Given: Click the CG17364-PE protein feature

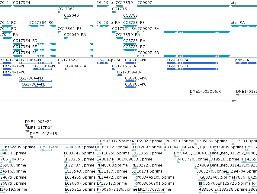Looking at the screenshot, I should pos(37,87).
